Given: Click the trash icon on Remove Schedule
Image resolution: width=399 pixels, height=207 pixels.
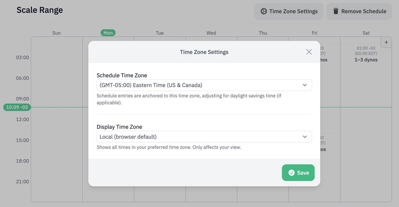Looking at the screenshot, I should click(336, 11).
